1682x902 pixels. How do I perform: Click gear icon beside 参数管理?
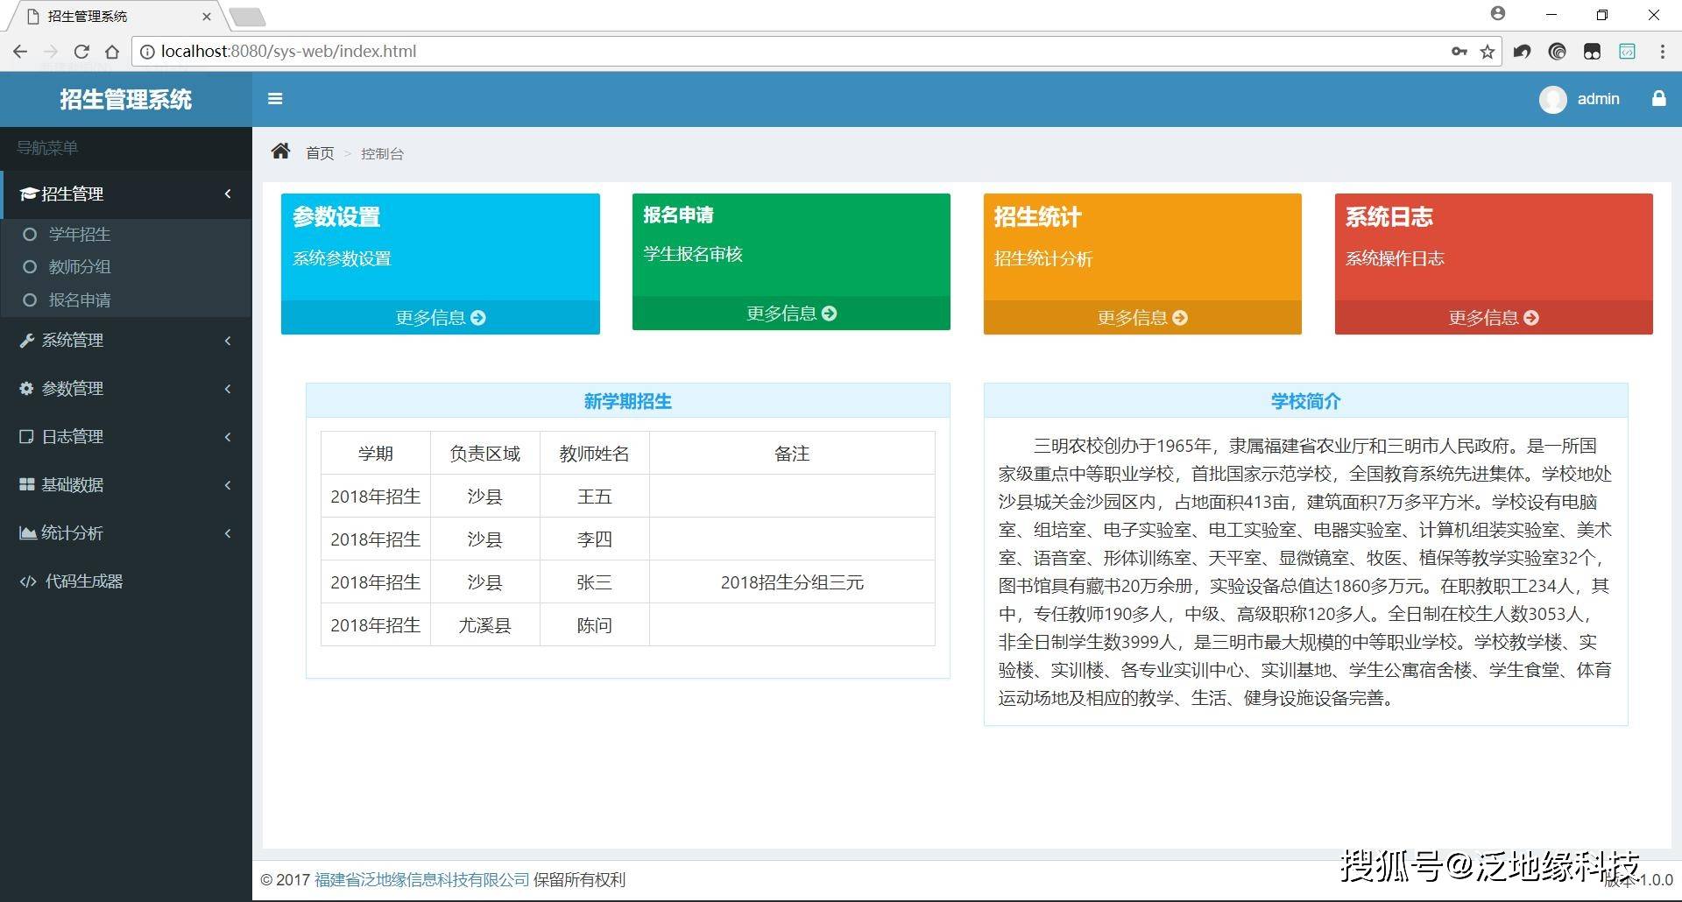coord(26,388)
